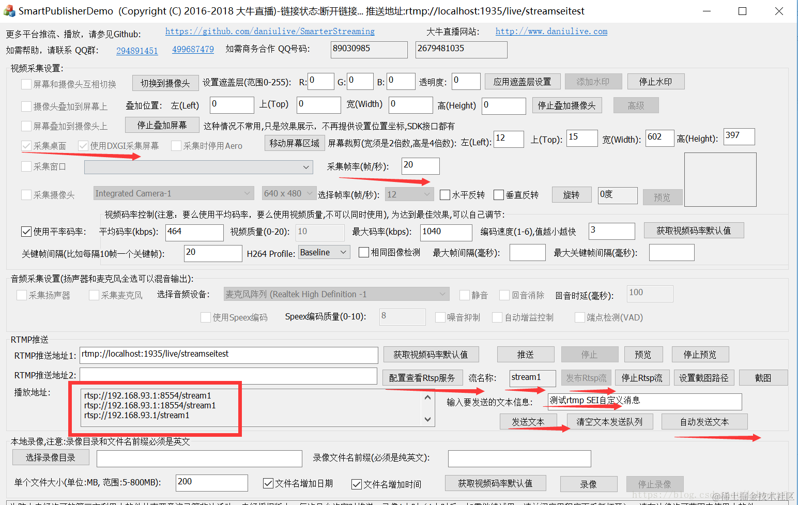The image size is (798, 505).
Task: Open the 选择帧率 12 dropdown
Action: click(x=409, y=194)
